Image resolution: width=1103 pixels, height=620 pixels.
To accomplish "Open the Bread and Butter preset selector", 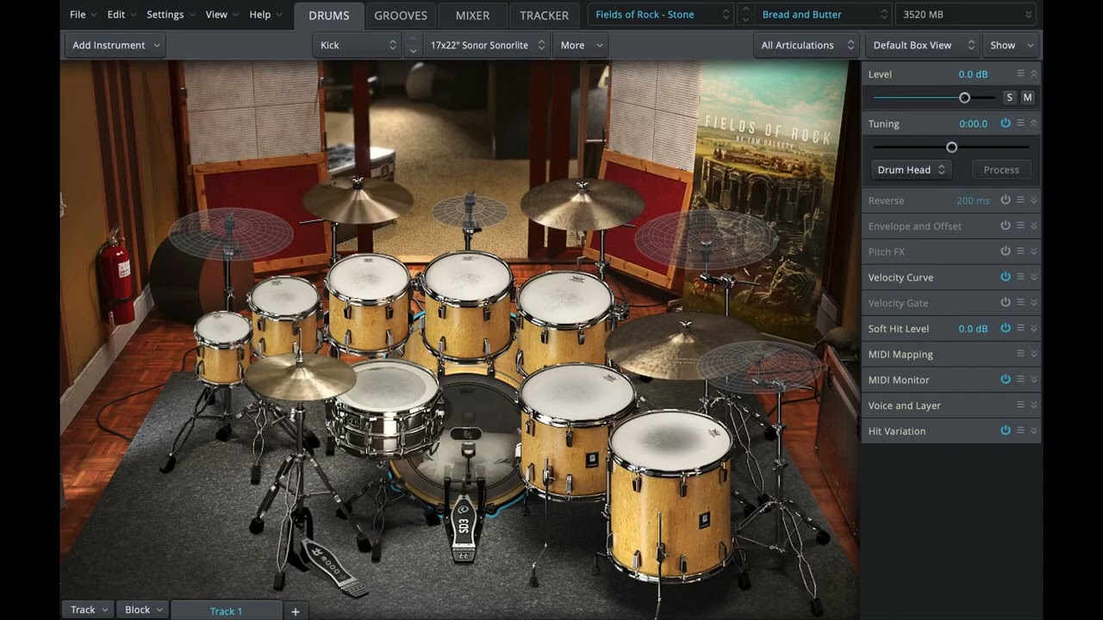I will [x=823, y=15].
